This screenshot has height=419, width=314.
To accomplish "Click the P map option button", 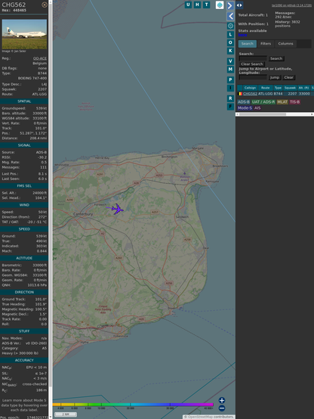I will 230,79.
